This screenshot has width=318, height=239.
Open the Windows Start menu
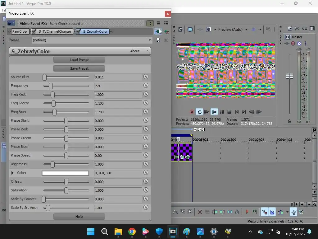tap(91, 232)
